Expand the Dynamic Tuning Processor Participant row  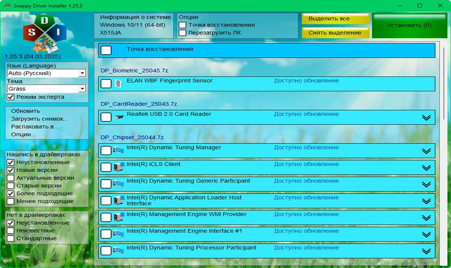pyautogui.click(x=426, y=251)
